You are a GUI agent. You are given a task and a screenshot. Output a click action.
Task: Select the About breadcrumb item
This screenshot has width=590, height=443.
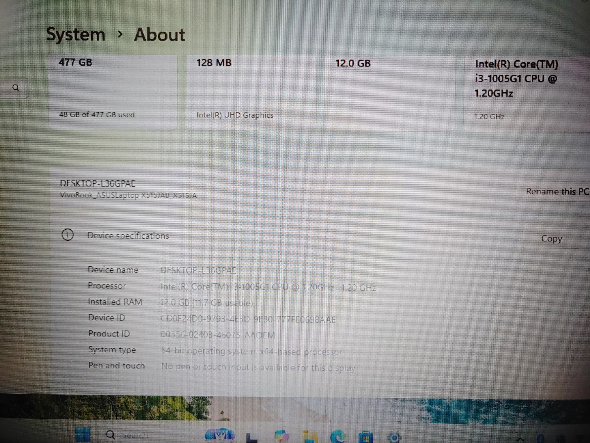pos(159,35)
